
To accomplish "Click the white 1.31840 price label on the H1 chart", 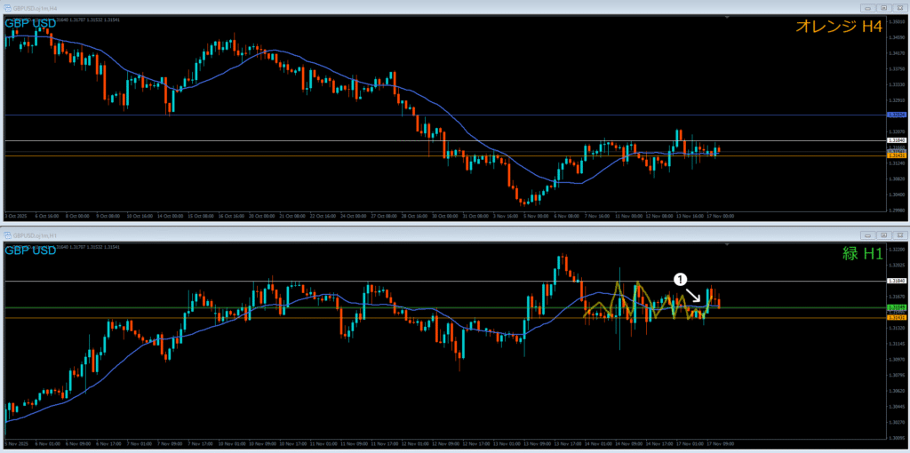I will (x=897, y=281).
